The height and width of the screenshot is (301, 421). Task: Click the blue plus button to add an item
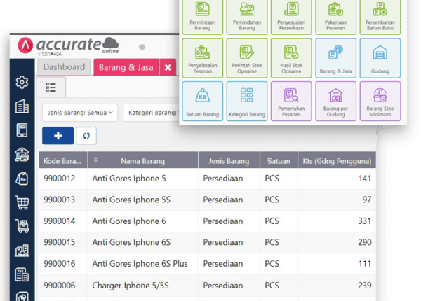[x=58, y=136]
